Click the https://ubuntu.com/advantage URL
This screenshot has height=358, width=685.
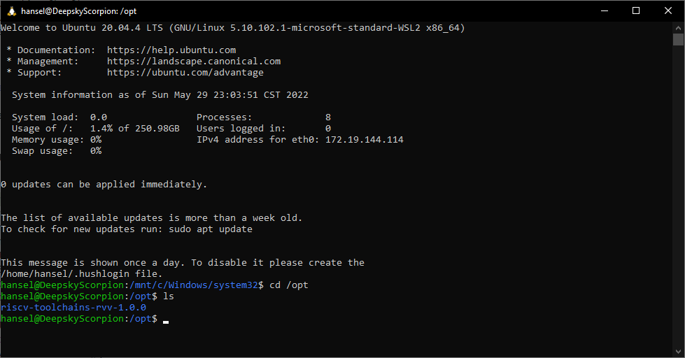coord(185,73)
